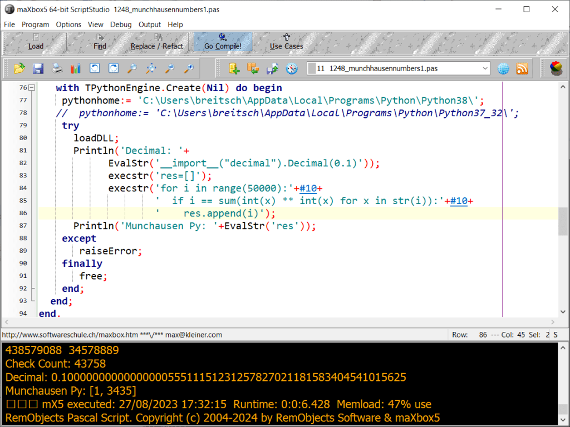Click the compass icon in the toolbar
The width and height of the screenshot is (570, 427).
tap(292, 68)
